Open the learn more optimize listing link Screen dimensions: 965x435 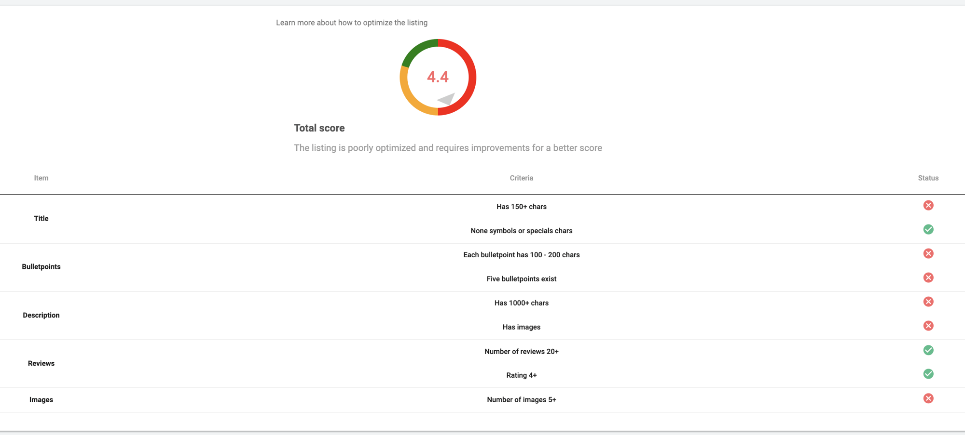352,23
